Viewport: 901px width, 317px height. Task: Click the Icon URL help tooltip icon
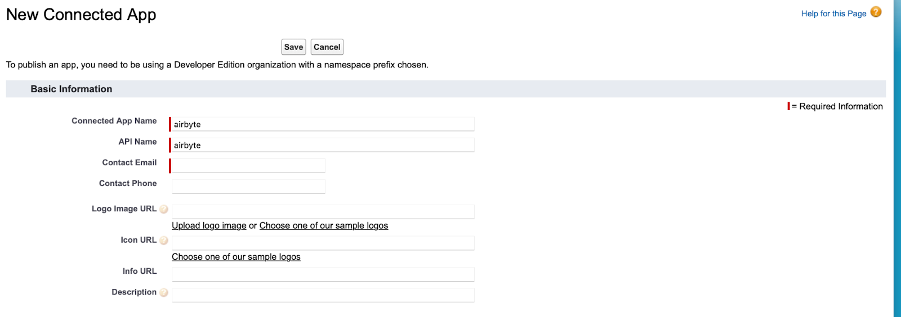[x=164, y=241]
